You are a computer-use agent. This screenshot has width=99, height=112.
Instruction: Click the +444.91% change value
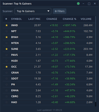[x=69, y=31]
